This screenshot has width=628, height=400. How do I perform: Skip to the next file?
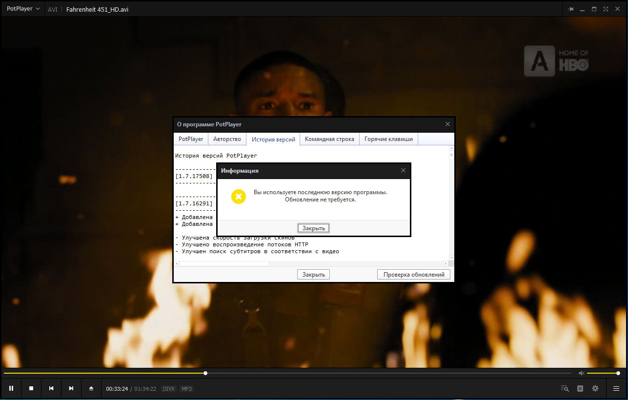[71, 388]
